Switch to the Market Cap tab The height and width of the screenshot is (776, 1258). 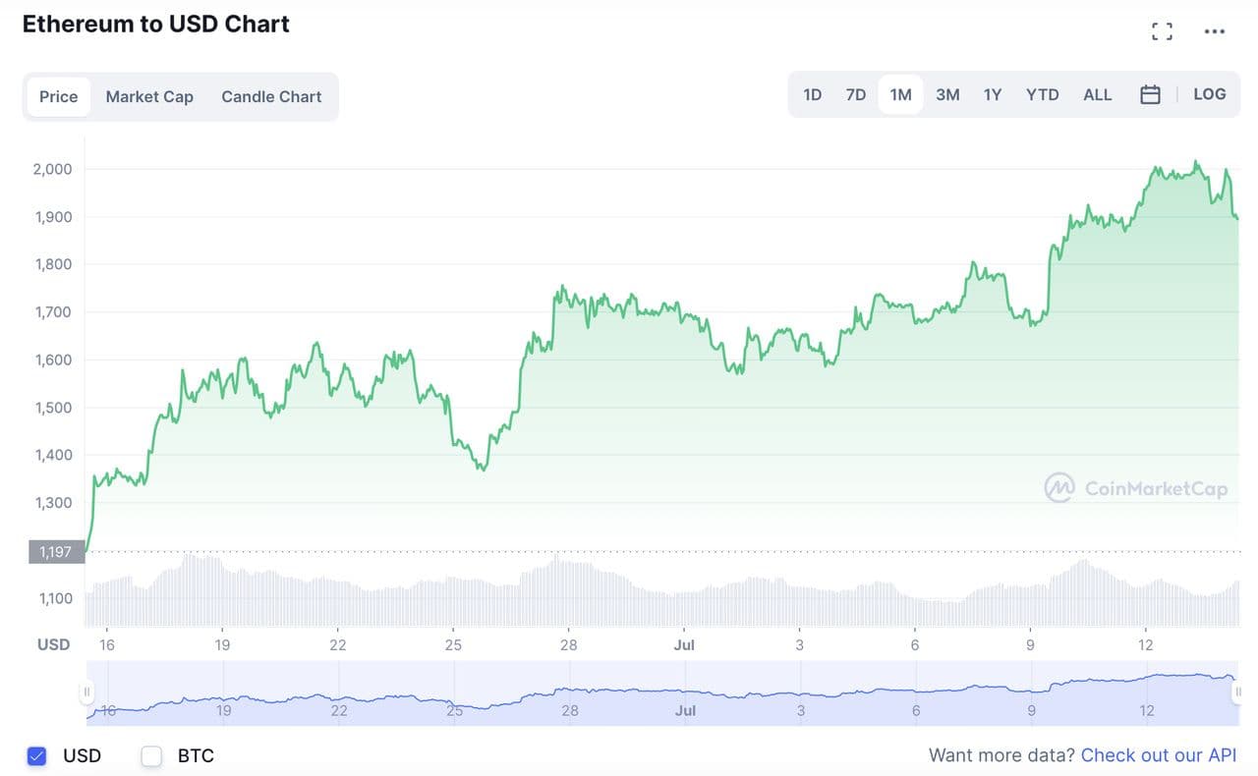(x=149, y=96)
